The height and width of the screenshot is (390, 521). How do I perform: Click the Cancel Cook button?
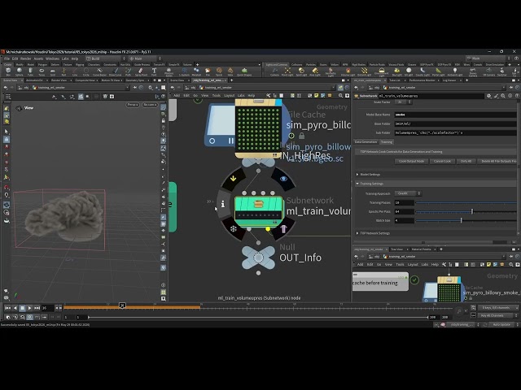pyautogui.click(x=442, y=161)
